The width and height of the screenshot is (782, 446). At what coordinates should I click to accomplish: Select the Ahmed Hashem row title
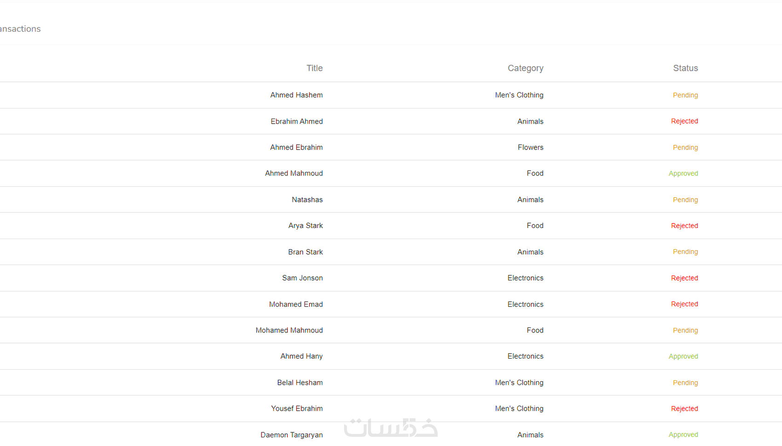(x=296, y=95)
